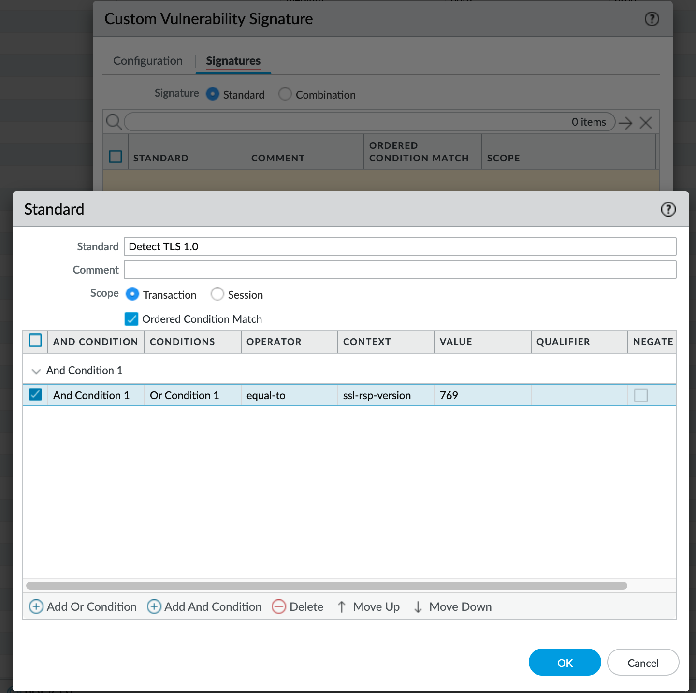Viewport: 696px width, 693px height.
Task: Select the Combination signature radio button
Action: click(x=285, y=94)
